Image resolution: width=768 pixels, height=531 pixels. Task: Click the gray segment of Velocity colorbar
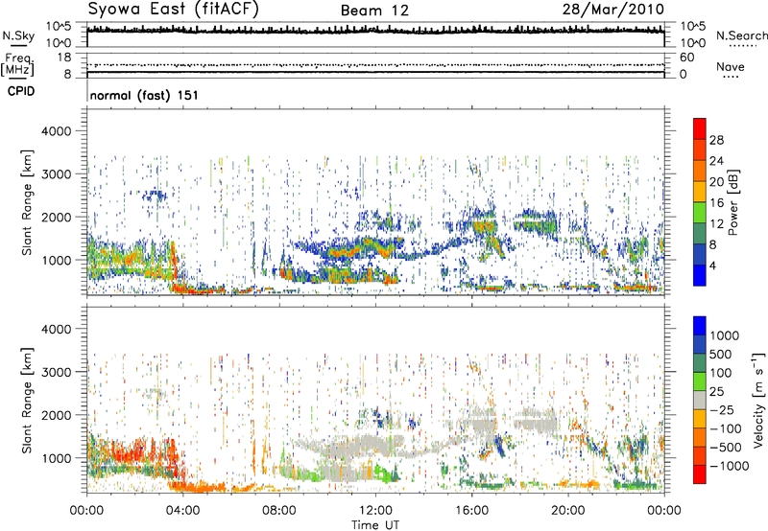coord(700,401)
